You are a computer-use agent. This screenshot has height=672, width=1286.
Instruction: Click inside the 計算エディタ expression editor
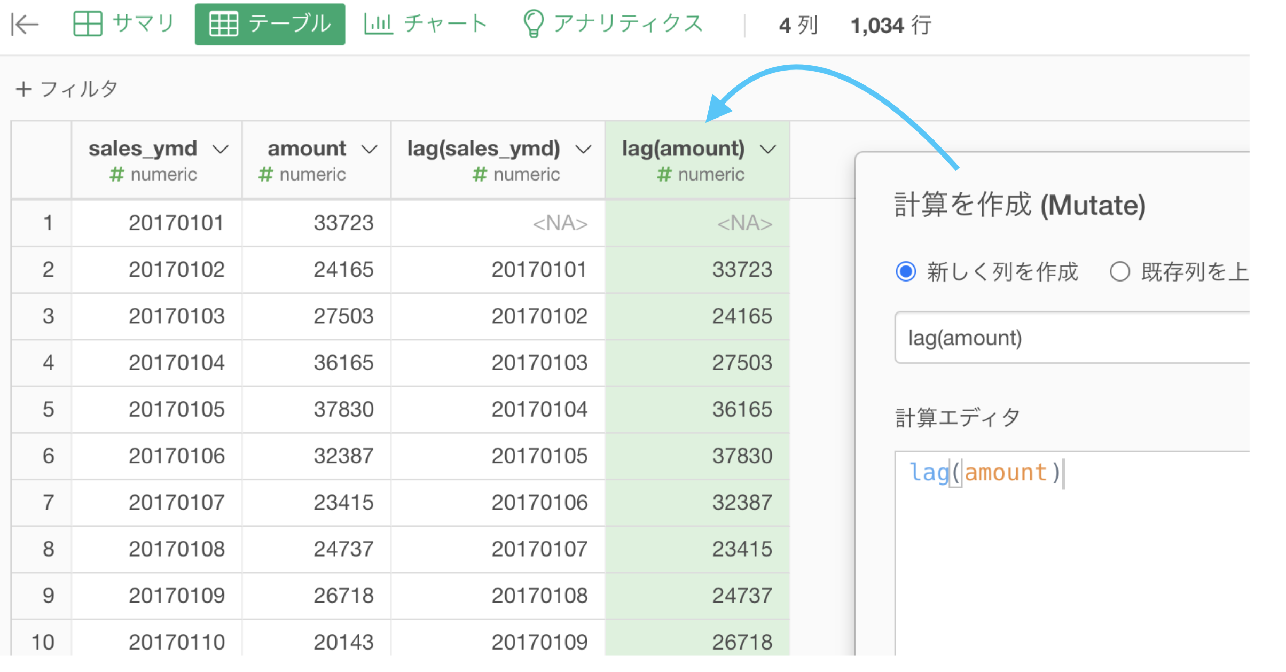[x=1072, y=553]
